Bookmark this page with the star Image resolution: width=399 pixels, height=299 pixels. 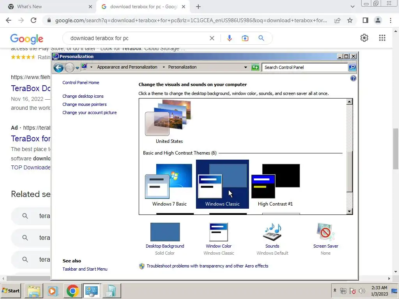coord(350,20)
